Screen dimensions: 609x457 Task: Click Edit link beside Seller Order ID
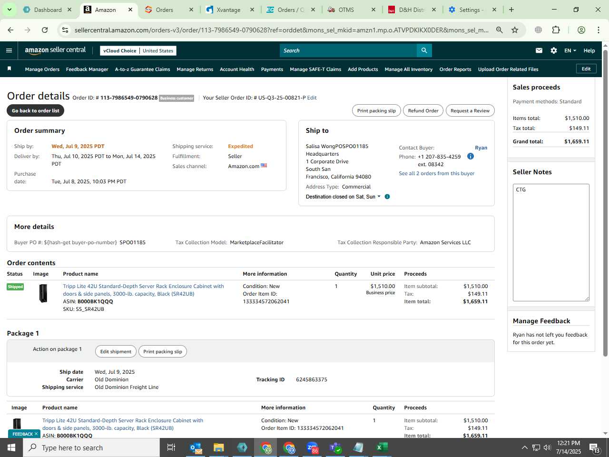coord(312,98)
